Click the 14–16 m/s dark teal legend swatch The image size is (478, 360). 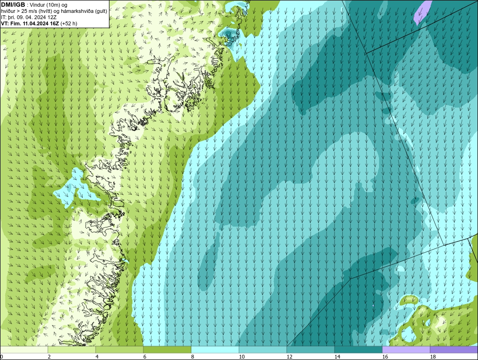[x=358, y=349]
